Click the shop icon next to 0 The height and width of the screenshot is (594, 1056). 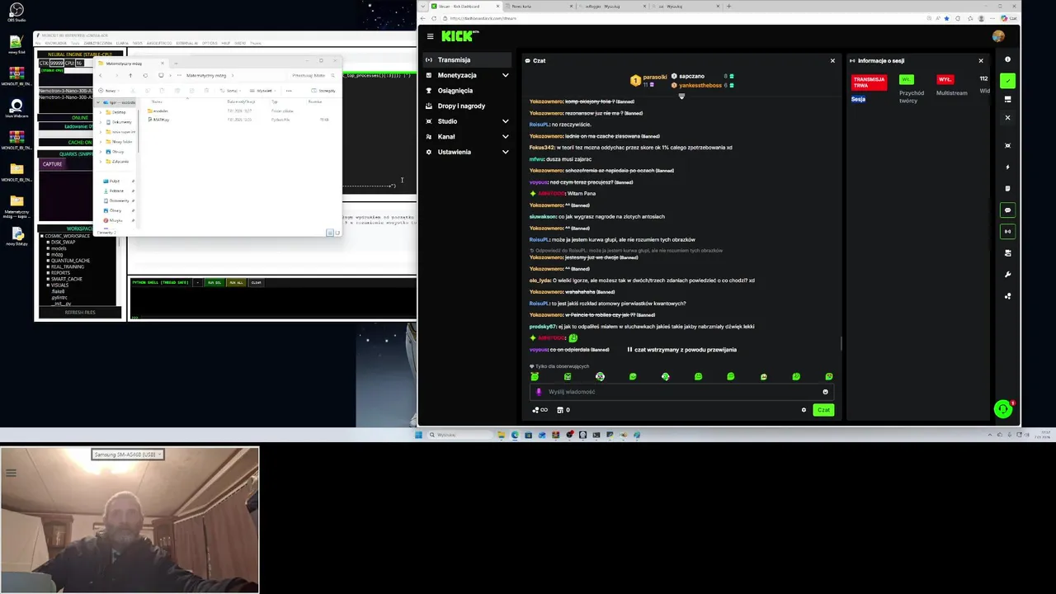pyautogui.click(x=560, y=410)
